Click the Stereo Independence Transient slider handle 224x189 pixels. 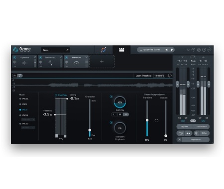147,120
